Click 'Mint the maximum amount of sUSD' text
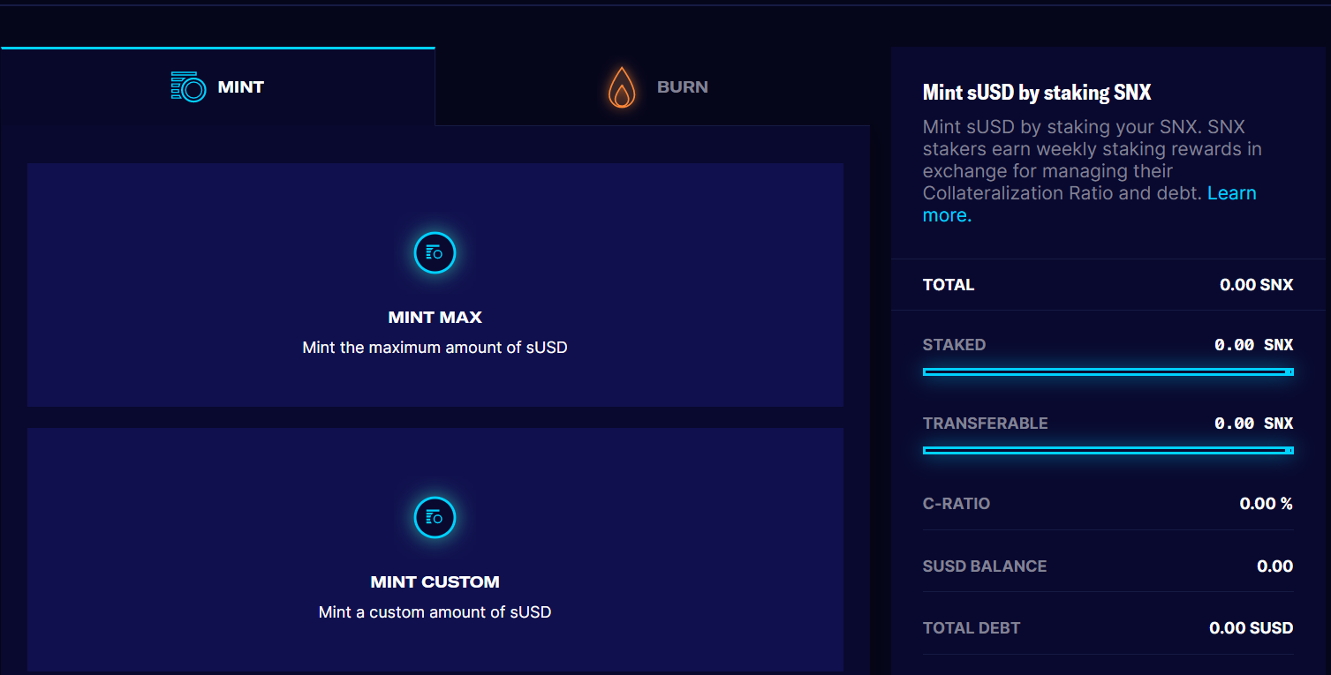Image resolution: width=1331 pixels, height=675 pixels. pyautogui.click(x=435, y=348)
